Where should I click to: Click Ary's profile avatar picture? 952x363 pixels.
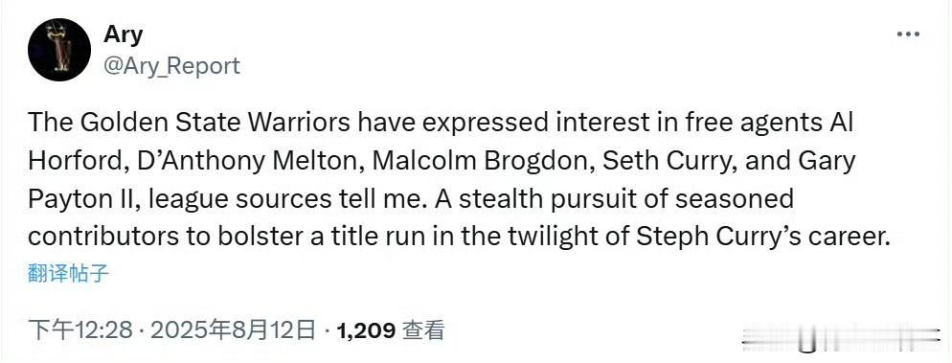coord(59,50)
